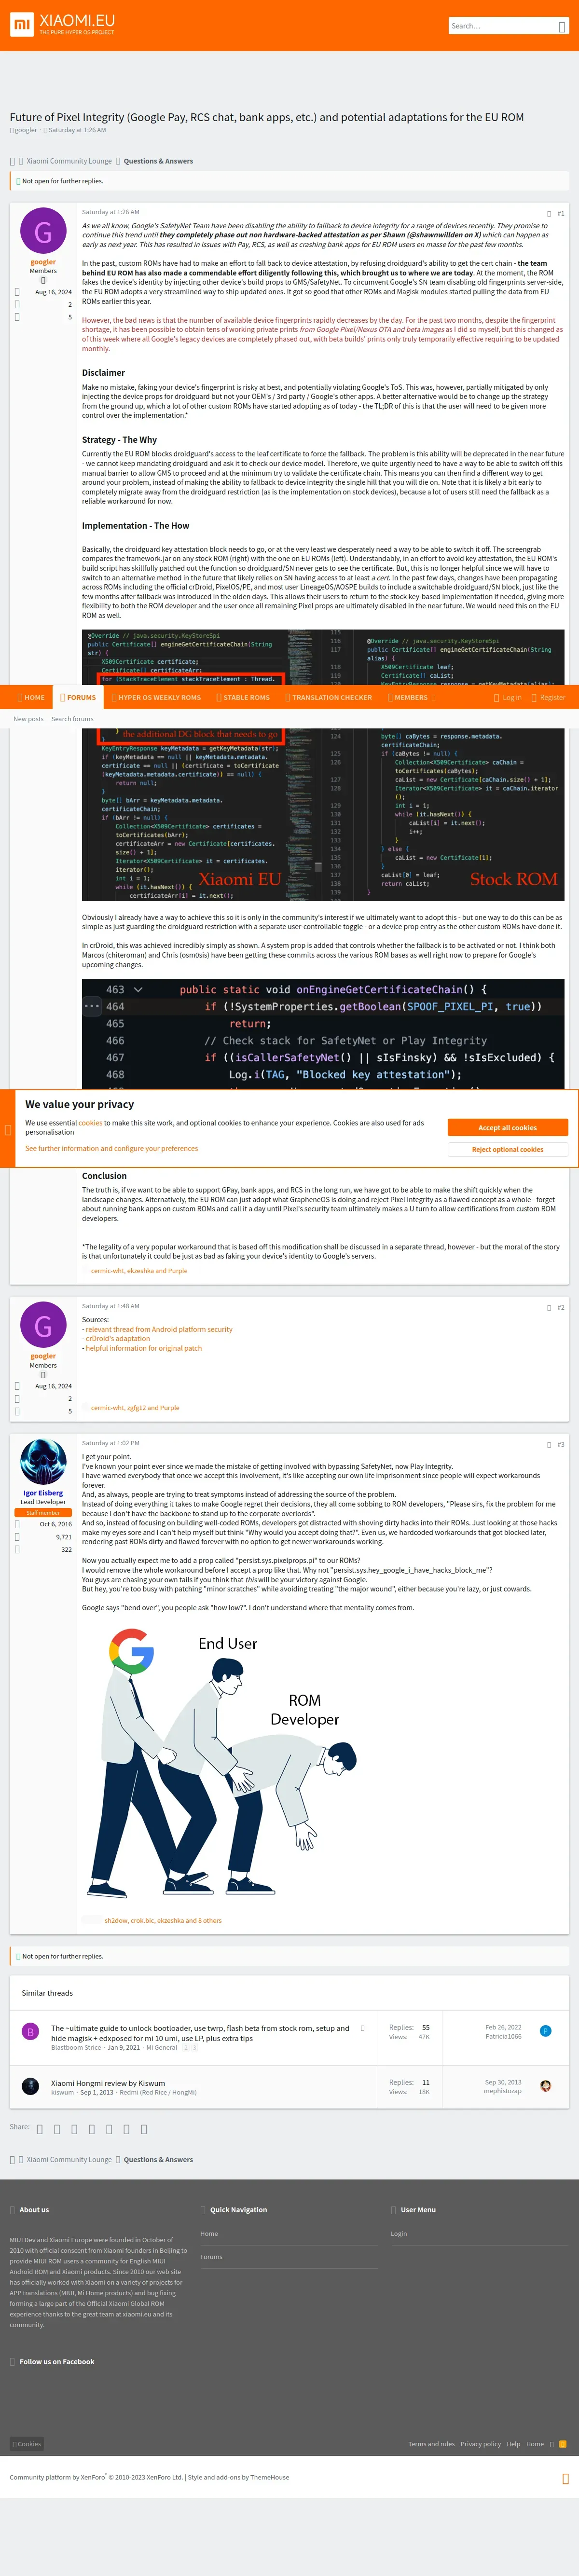
Task: Click the Xiaomi MI logo in header
Action: tap(21, 24)
